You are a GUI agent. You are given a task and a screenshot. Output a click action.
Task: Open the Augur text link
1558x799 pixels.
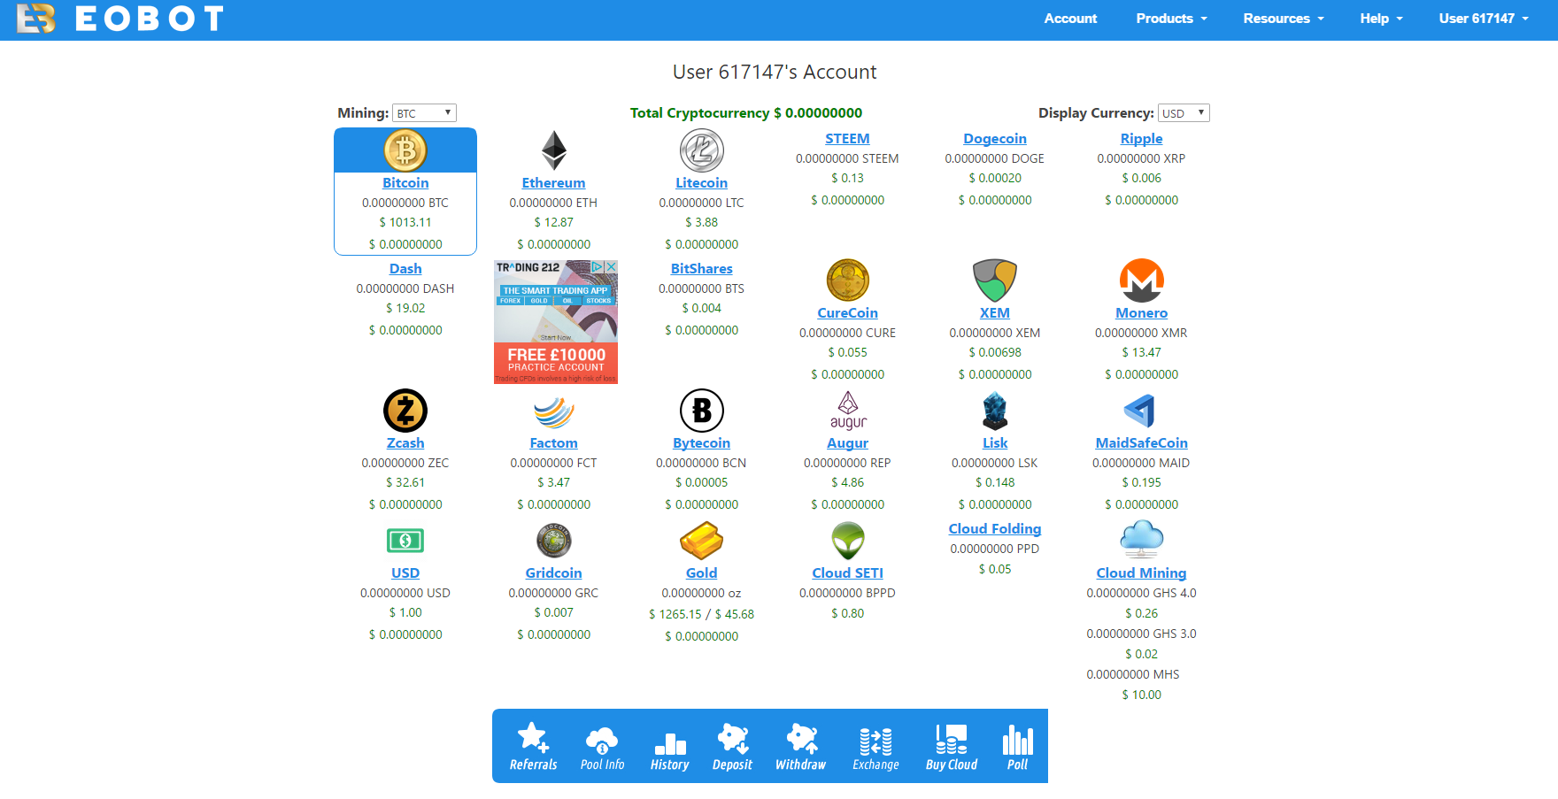tap(848, 443)
